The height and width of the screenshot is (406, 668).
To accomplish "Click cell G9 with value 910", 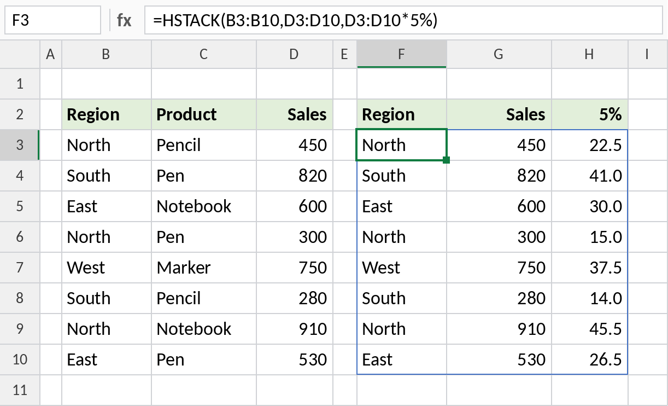I will 499,329.
